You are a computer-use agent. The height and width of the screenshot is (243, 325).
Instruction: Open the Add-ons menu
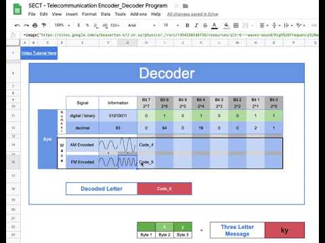click(139, 14)
